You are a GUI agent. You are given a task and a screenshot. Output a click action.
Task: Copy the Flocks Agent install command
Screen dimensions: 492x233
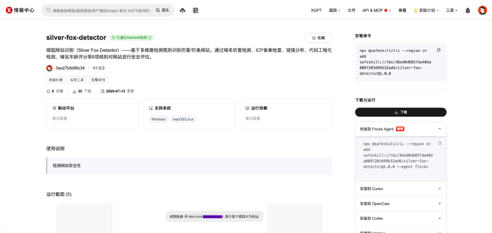pyautogui.click(x=440, y=143)
